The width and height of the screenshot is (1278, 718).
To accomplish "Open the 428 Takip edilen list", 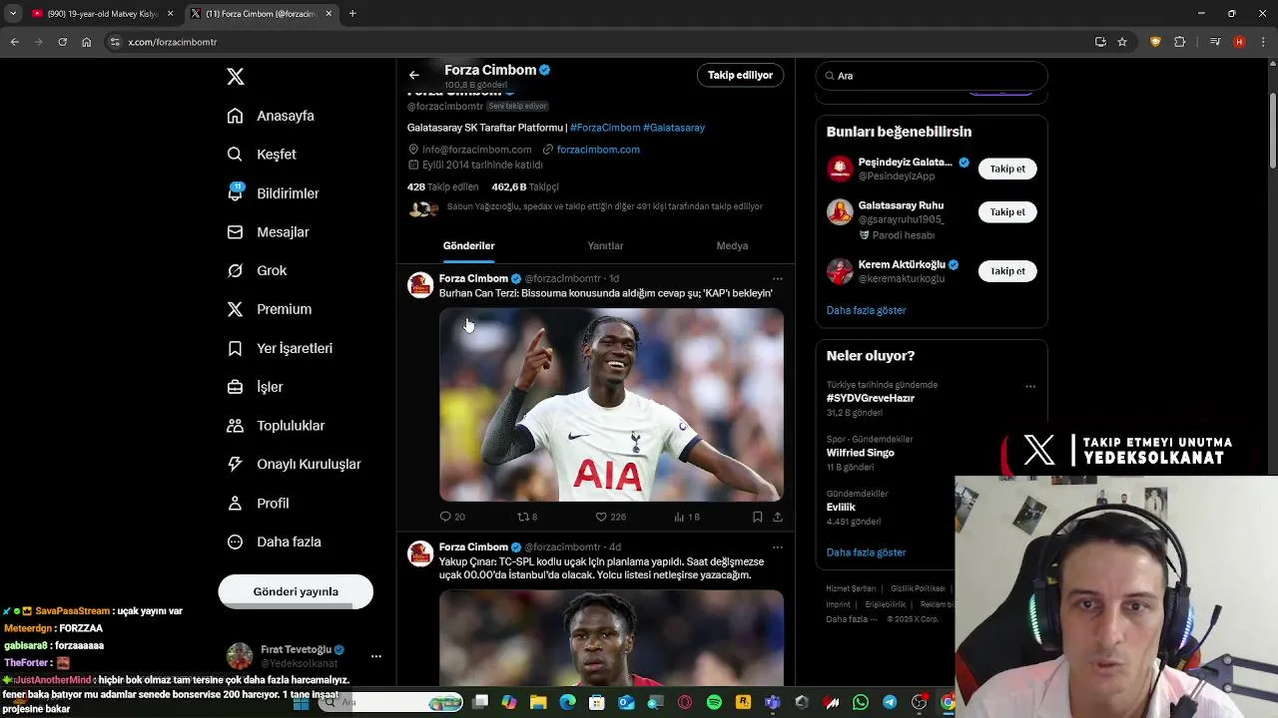I will 442,186.
